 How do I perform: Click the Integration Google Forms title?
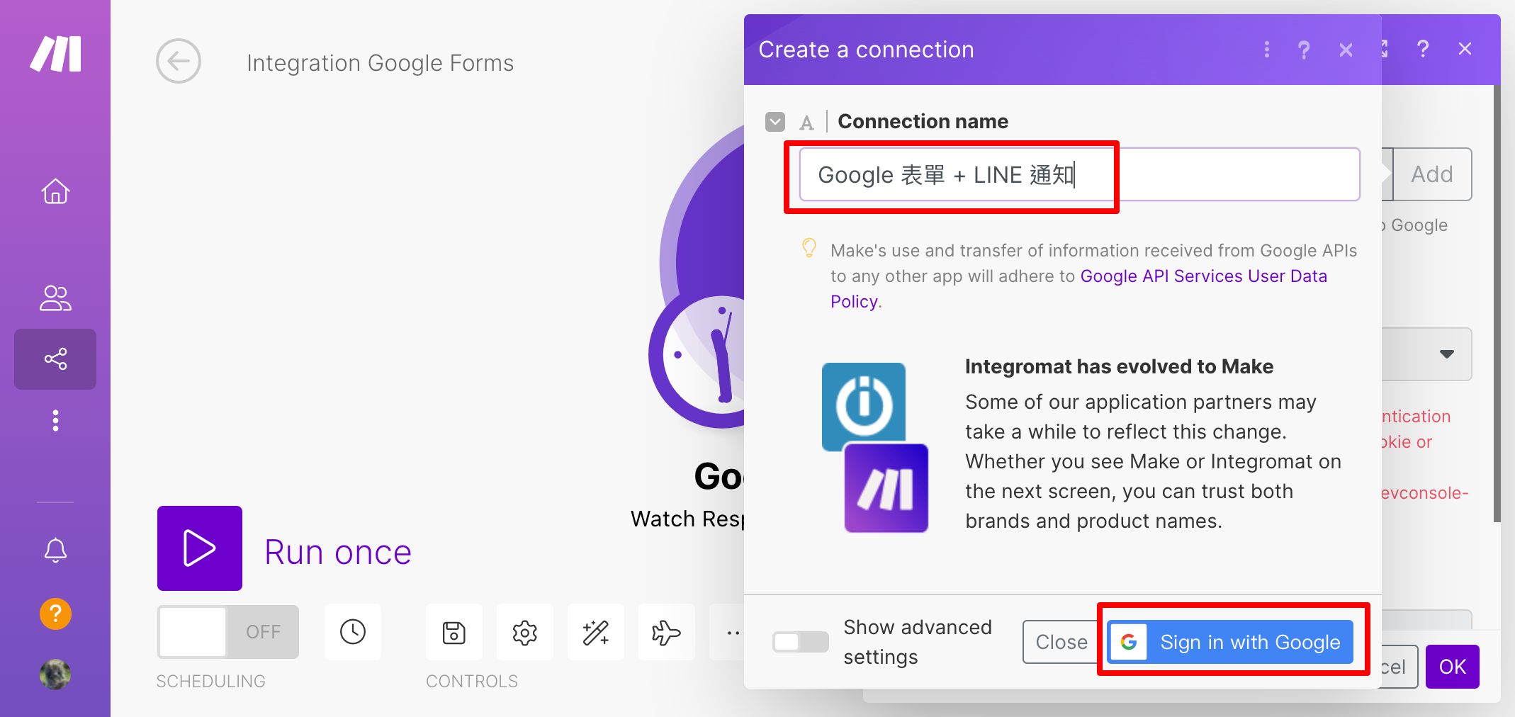(380, 63)
